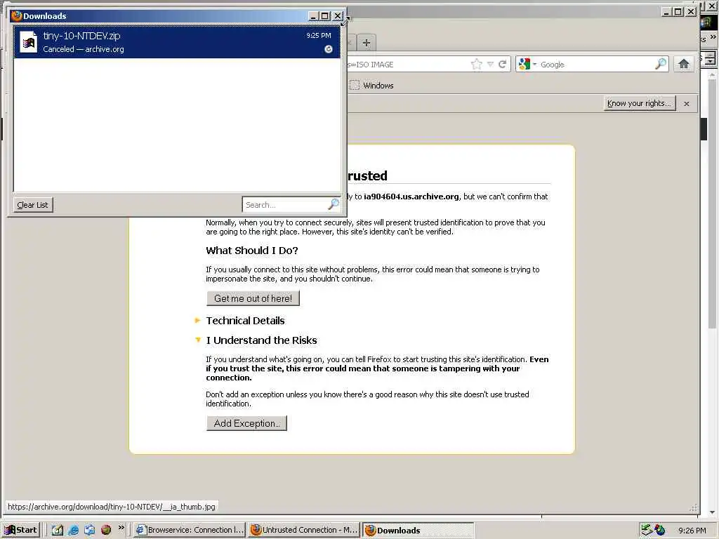Image resolution: width=719 pixels, height=539 pixels.
Task: Open the Windows bookmark in bookmarks toolbar
Action: (372, 85)
